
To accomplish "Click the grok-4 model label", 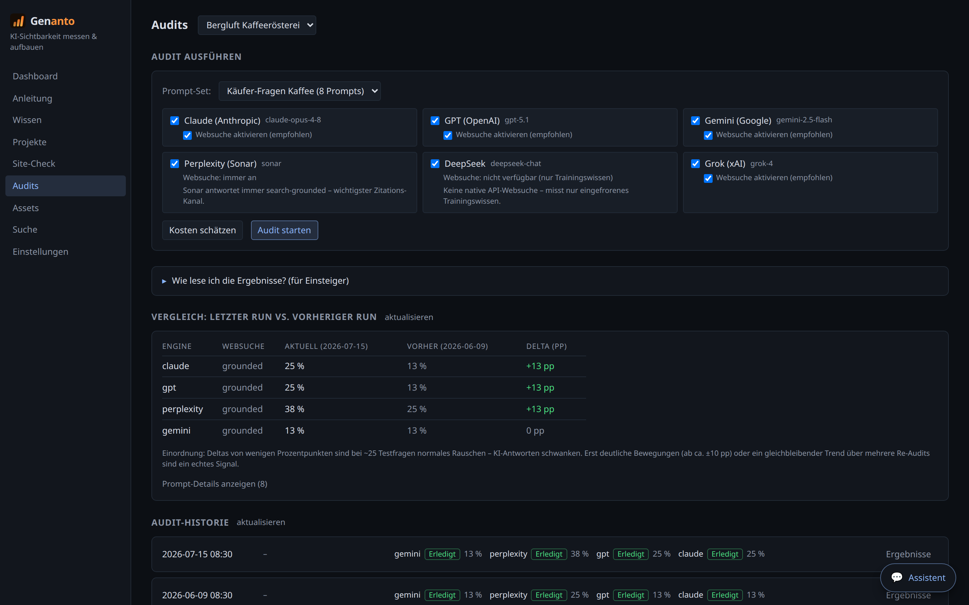I will point(762,163).
